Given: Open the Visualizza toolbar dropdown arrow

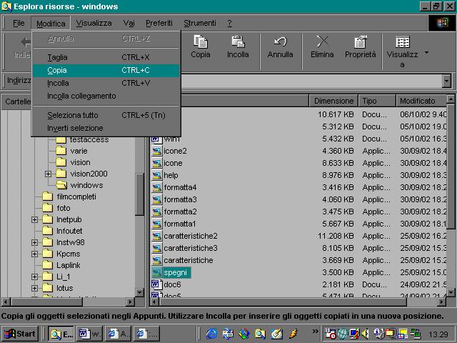Looking at the screenshot, I should (427, 53).
